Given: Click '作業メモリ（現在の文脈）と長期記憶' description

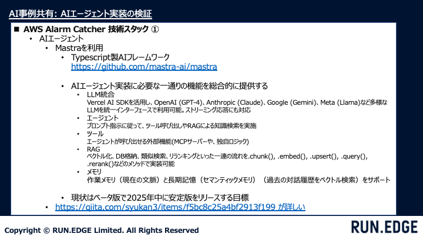Looking at the screenshot, I should pyautogui.click(x=239, y=180).
